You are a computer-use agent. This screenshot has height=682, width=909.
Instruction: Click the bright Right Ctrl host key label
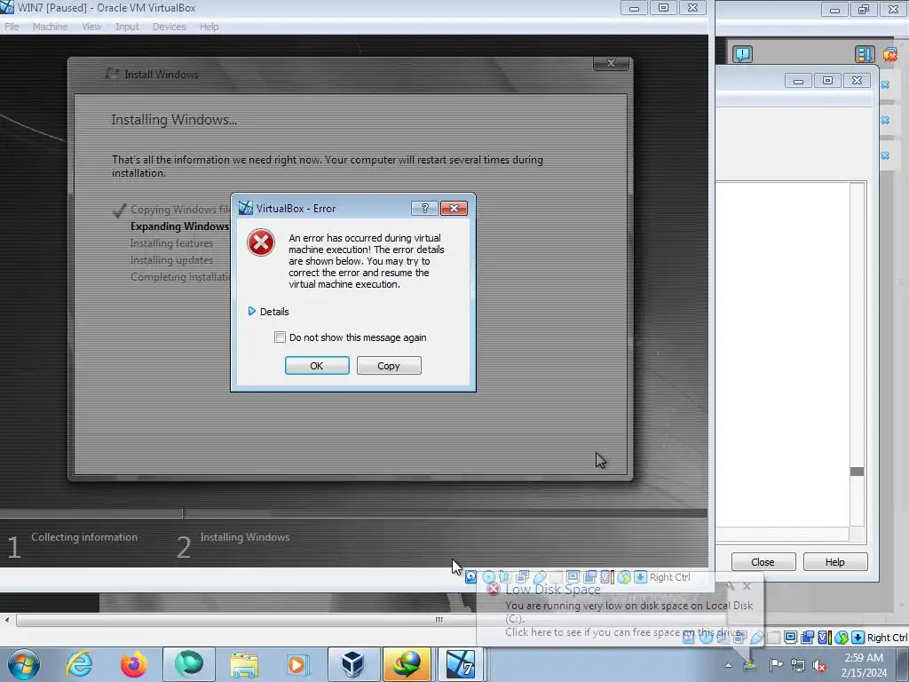point(887,638)
